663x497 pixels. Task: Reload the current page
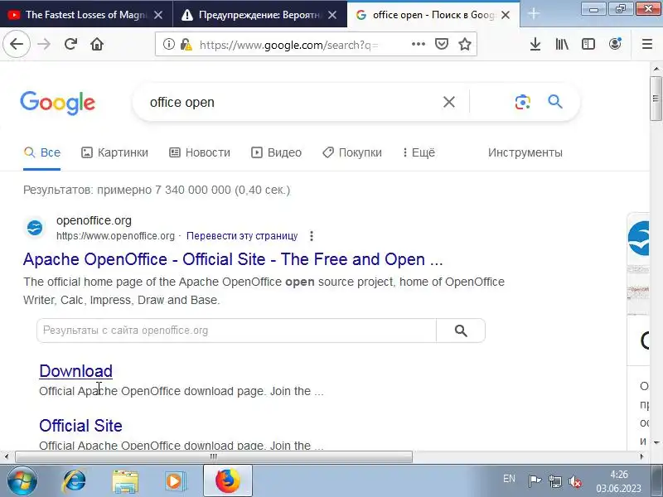[x=70, y=44]
